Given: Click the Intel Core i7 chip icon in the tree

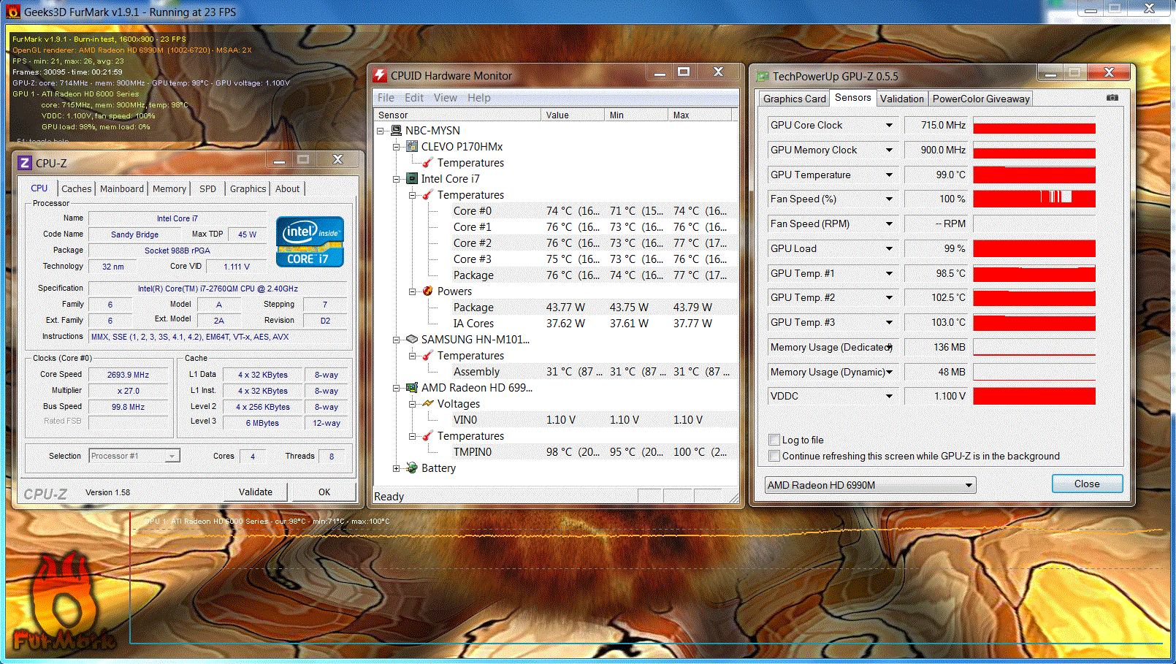Looking at the screenshot, I should 412,179.
